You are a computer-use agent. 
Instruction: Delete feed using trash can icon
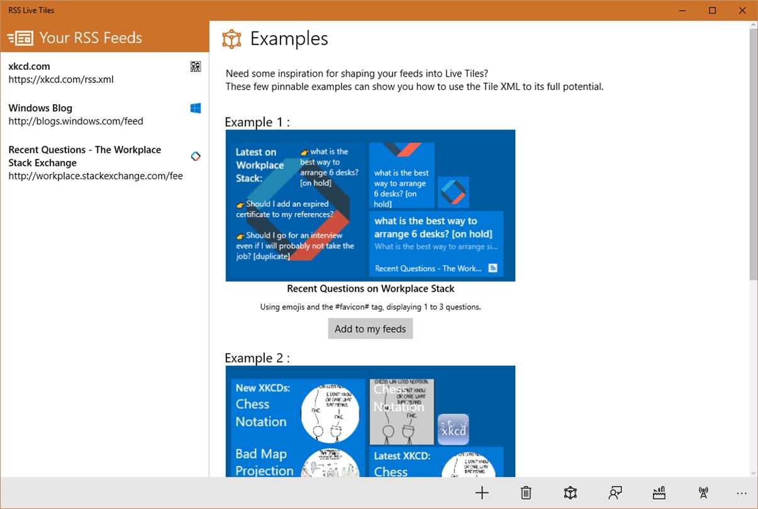click(526, 493)
